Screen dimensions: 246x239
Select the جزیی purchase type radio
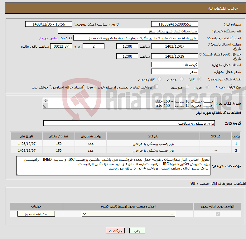pos(207,87)
